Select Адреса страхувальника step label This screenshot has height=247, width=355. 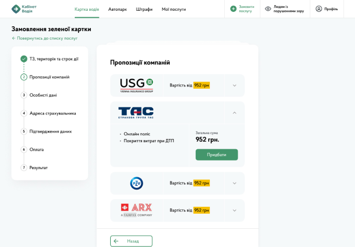pos(53,113)
